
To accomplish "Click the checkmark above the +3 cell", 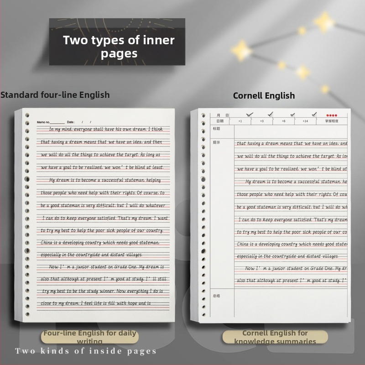I will tap(270, 115).
